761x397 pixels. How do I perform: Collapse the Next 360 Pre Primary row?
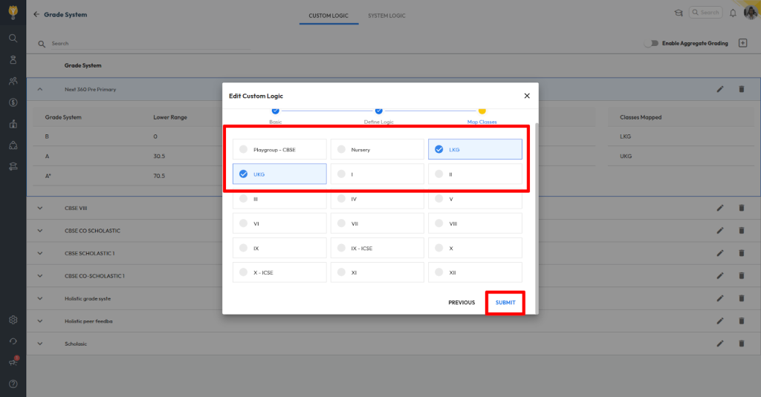[40, 89]
